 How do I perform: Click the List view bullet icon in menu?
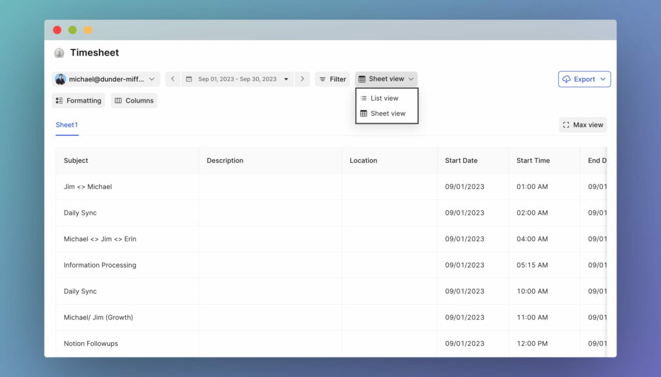pyautogui.click(x=363, y=98)
